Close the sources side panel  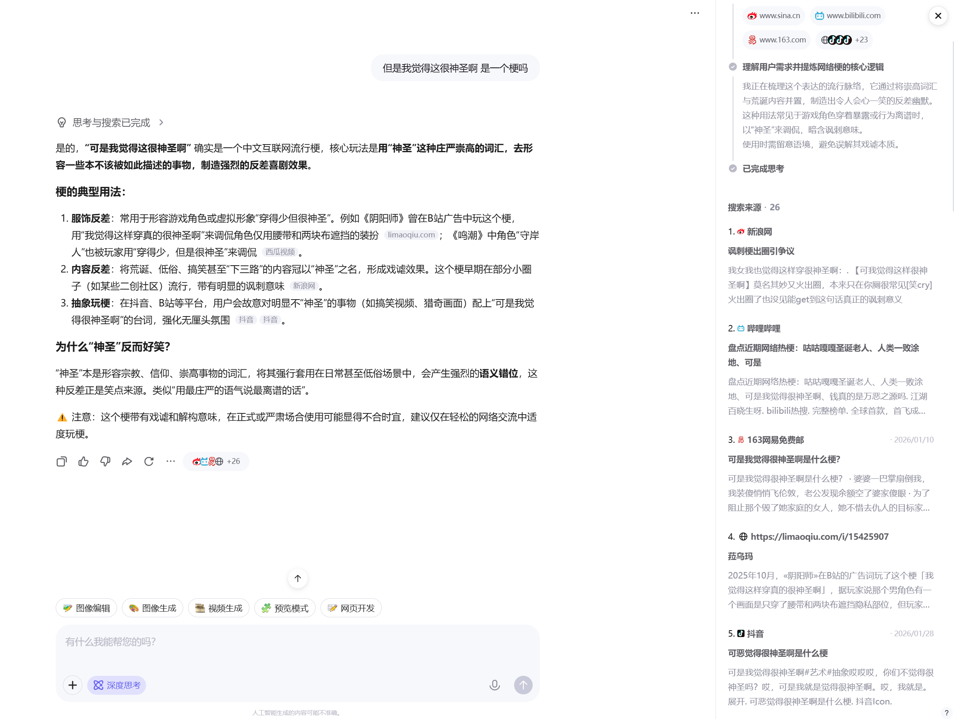pos(937,16)
